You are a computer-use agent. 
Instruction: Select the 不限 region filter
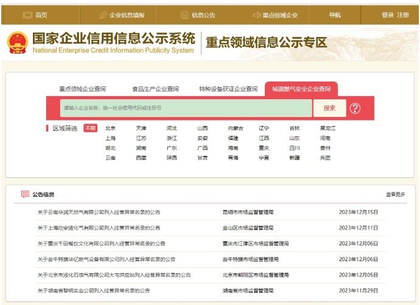coord(90,128)
